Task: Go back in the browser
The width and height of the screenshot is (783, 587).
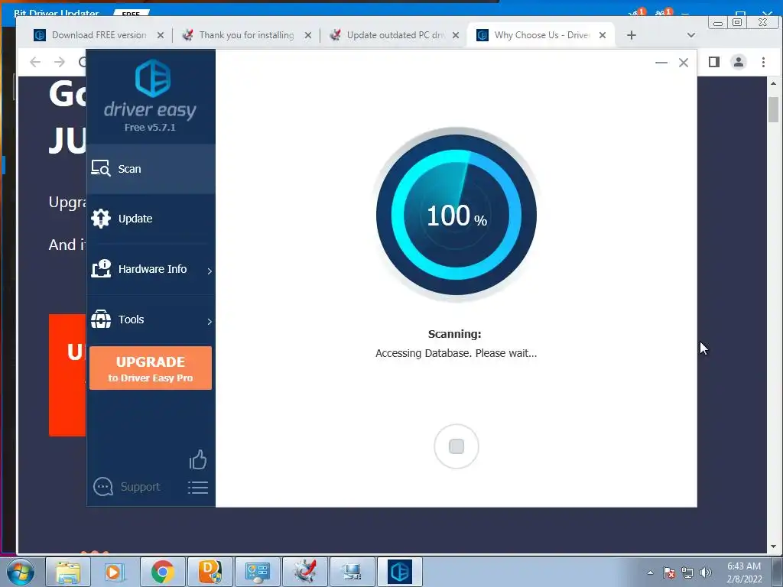Action: (35, 62)
